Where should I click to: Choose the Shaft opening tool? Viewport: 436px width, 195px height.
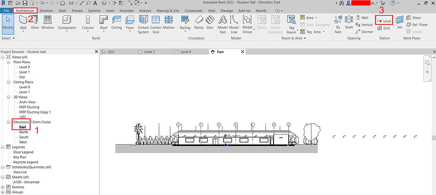(349, 22)
